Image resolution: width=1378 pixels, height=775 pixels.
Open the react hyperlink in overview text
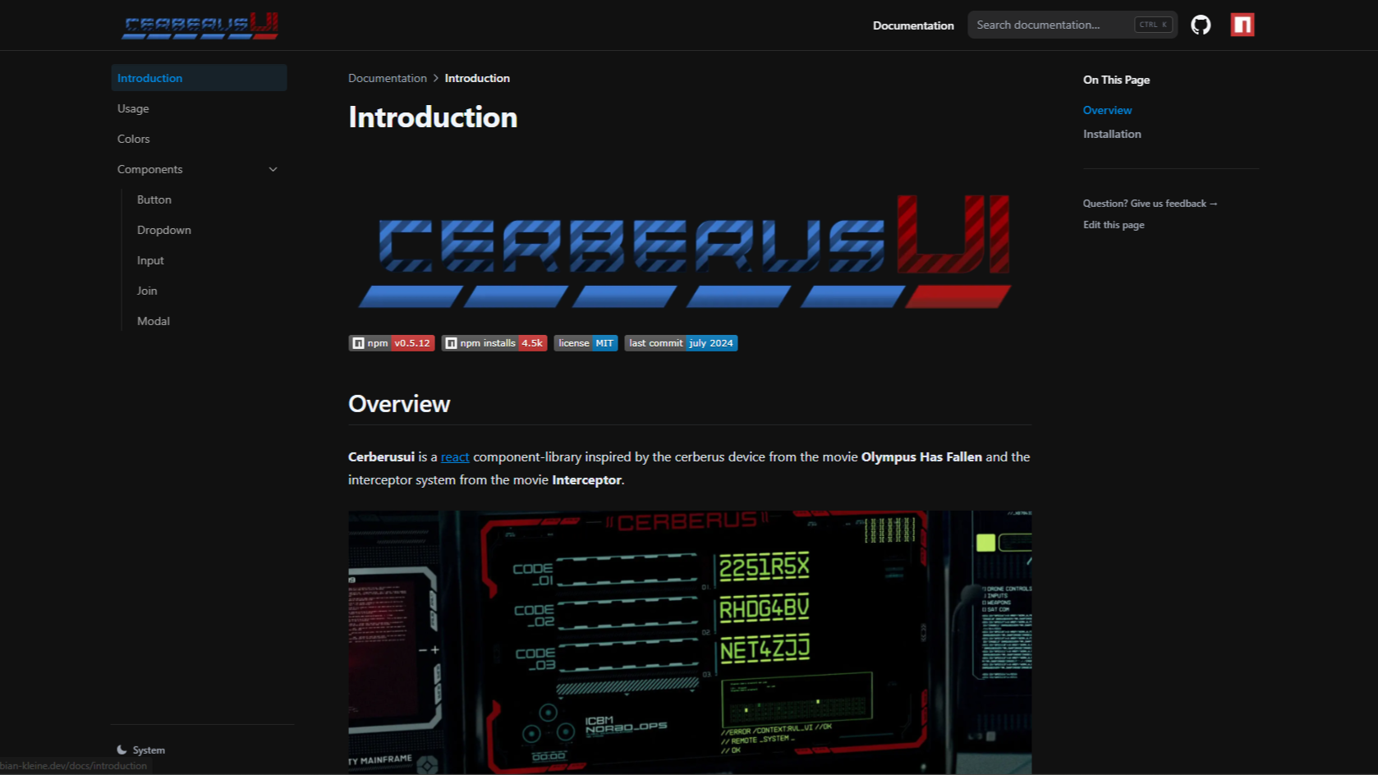coord(455,456)
